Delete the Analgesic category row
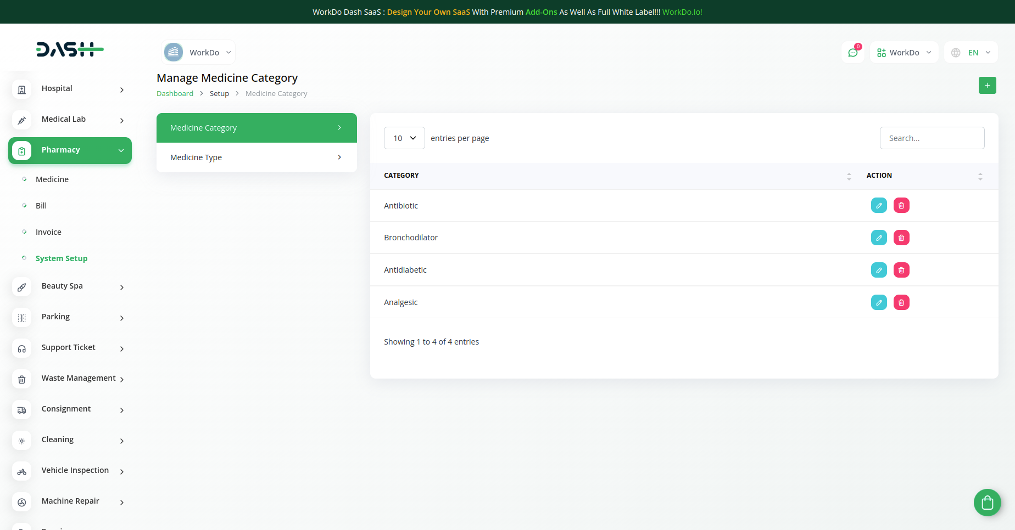The height and width of the screenshot is (530, 1015). tap(901, 302)
